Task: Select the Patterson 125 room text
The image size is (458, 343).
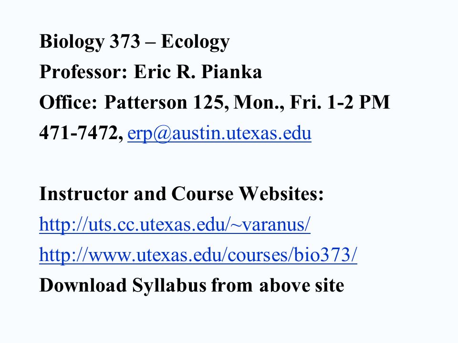Action: [164, 102]
